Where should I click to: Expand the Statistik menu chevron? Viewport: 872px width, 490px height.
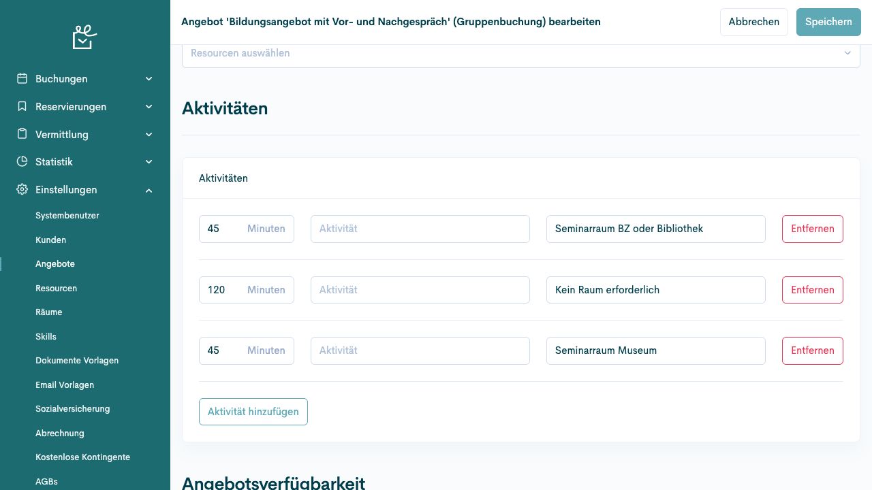149,162
